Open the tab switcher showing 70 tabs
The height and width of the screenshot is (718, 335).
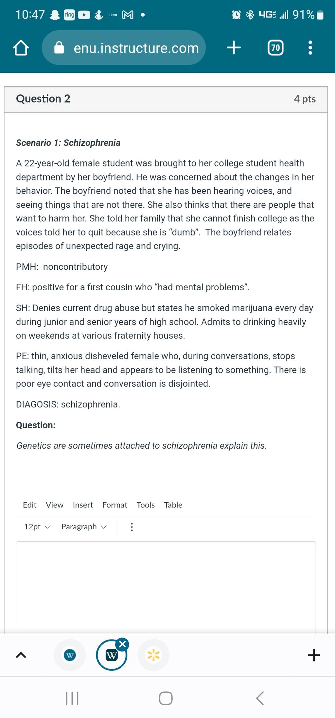tap(275, 48)
